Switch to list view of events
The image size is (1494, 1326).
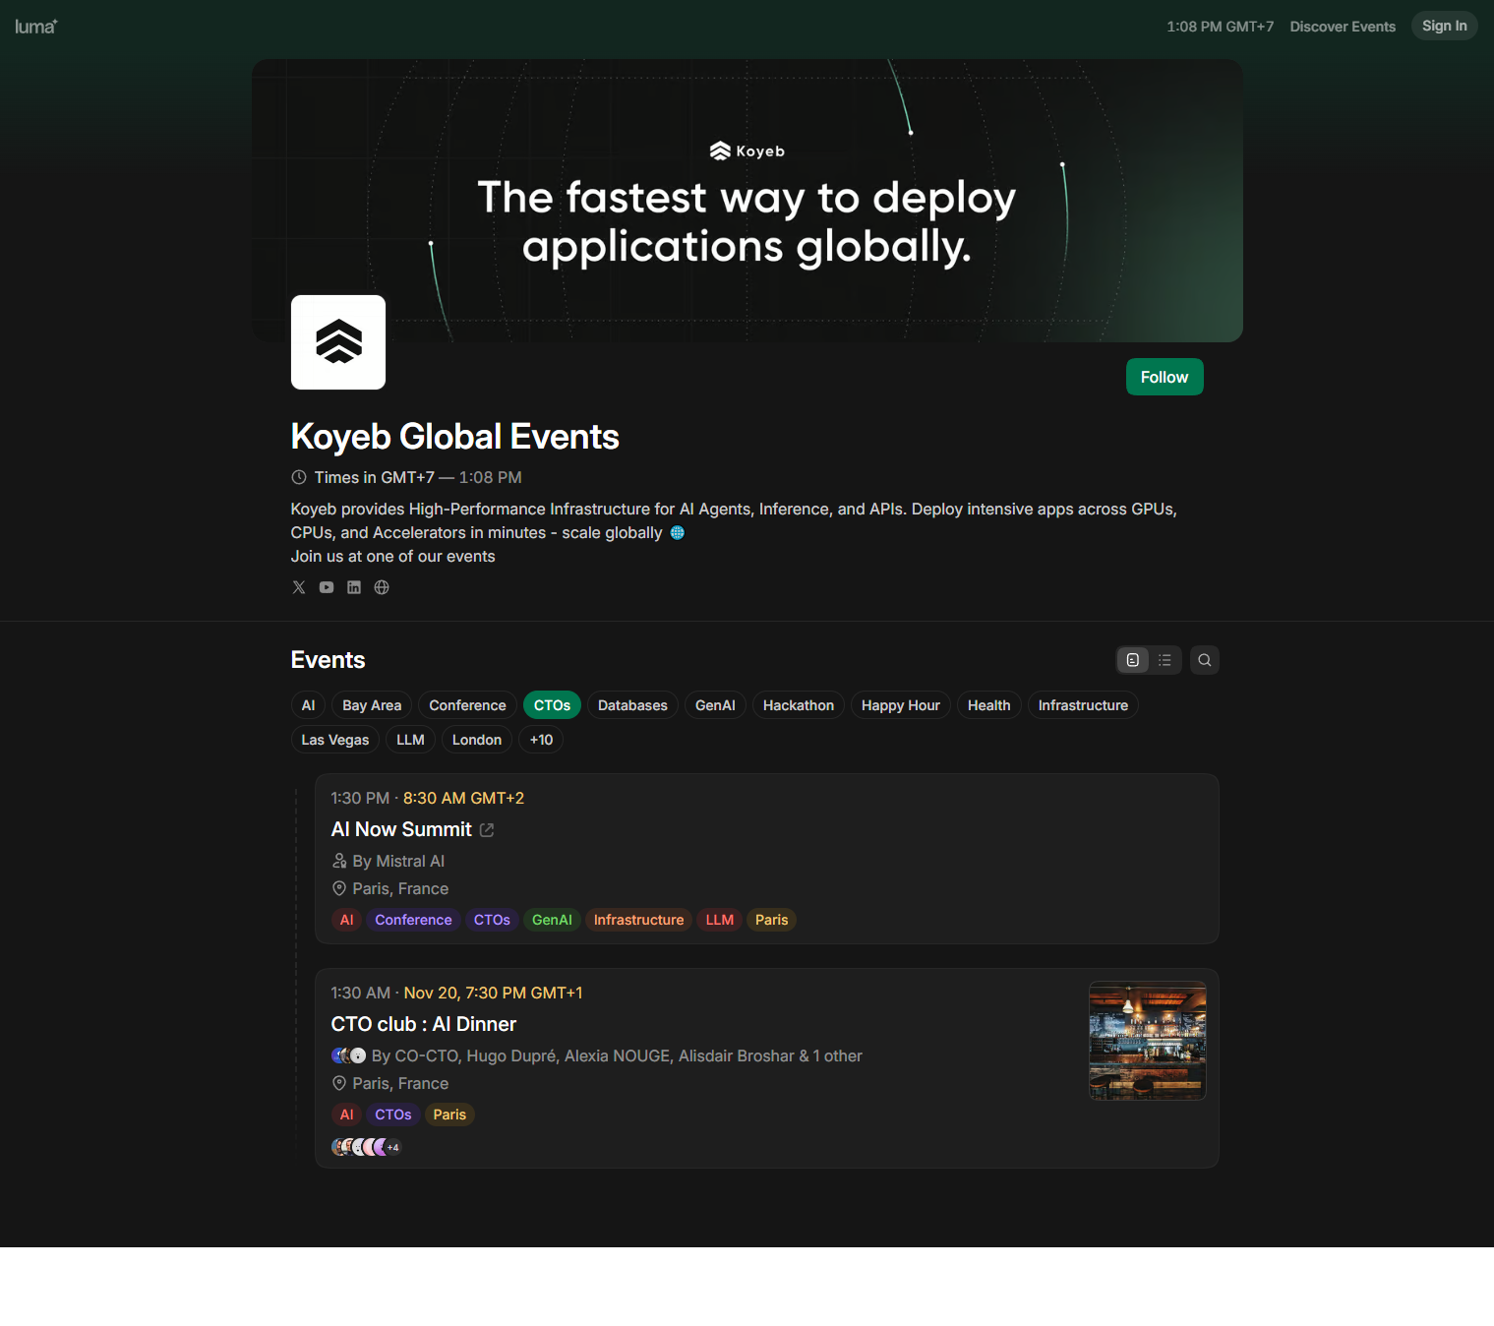pos(1165,660)
